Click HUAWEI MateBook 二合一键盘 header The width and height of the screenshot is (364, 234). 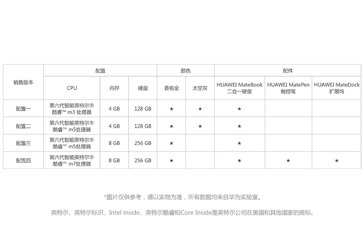click(239, 88)
